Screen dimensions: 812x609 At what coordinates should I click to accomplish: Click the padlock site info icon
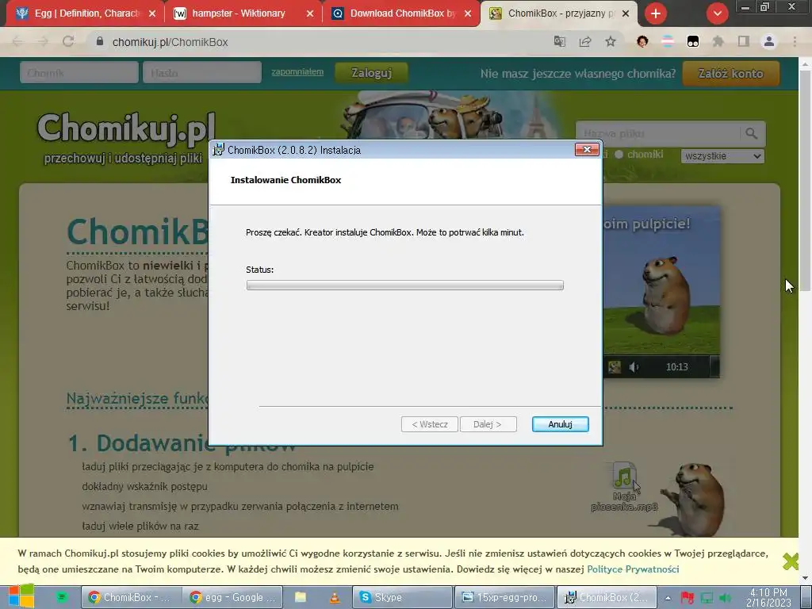(x=100, y=41)
